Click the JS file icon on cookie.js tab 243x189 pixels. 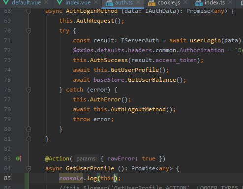pyautogui.click(x=152, y=3)
